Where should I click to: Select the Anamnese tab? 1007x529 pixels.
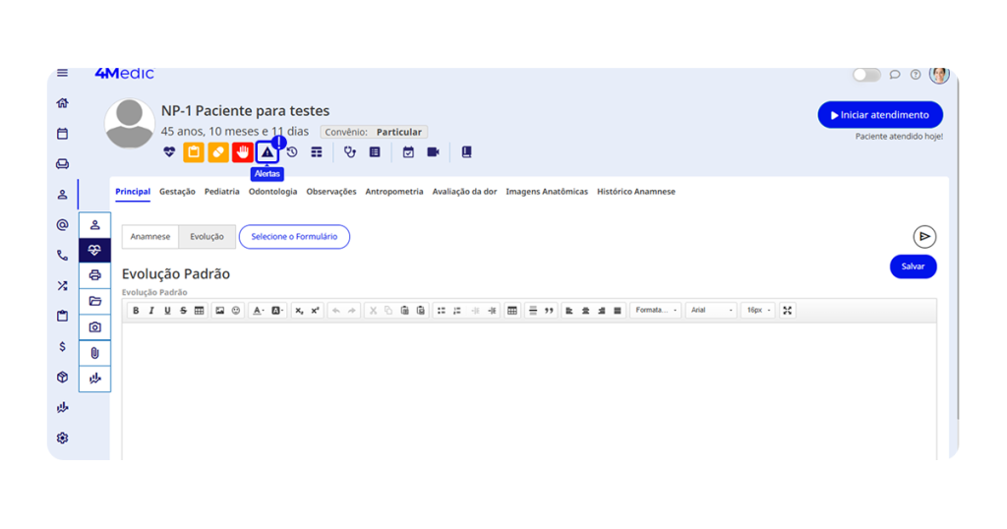click(x=150, y=237)
